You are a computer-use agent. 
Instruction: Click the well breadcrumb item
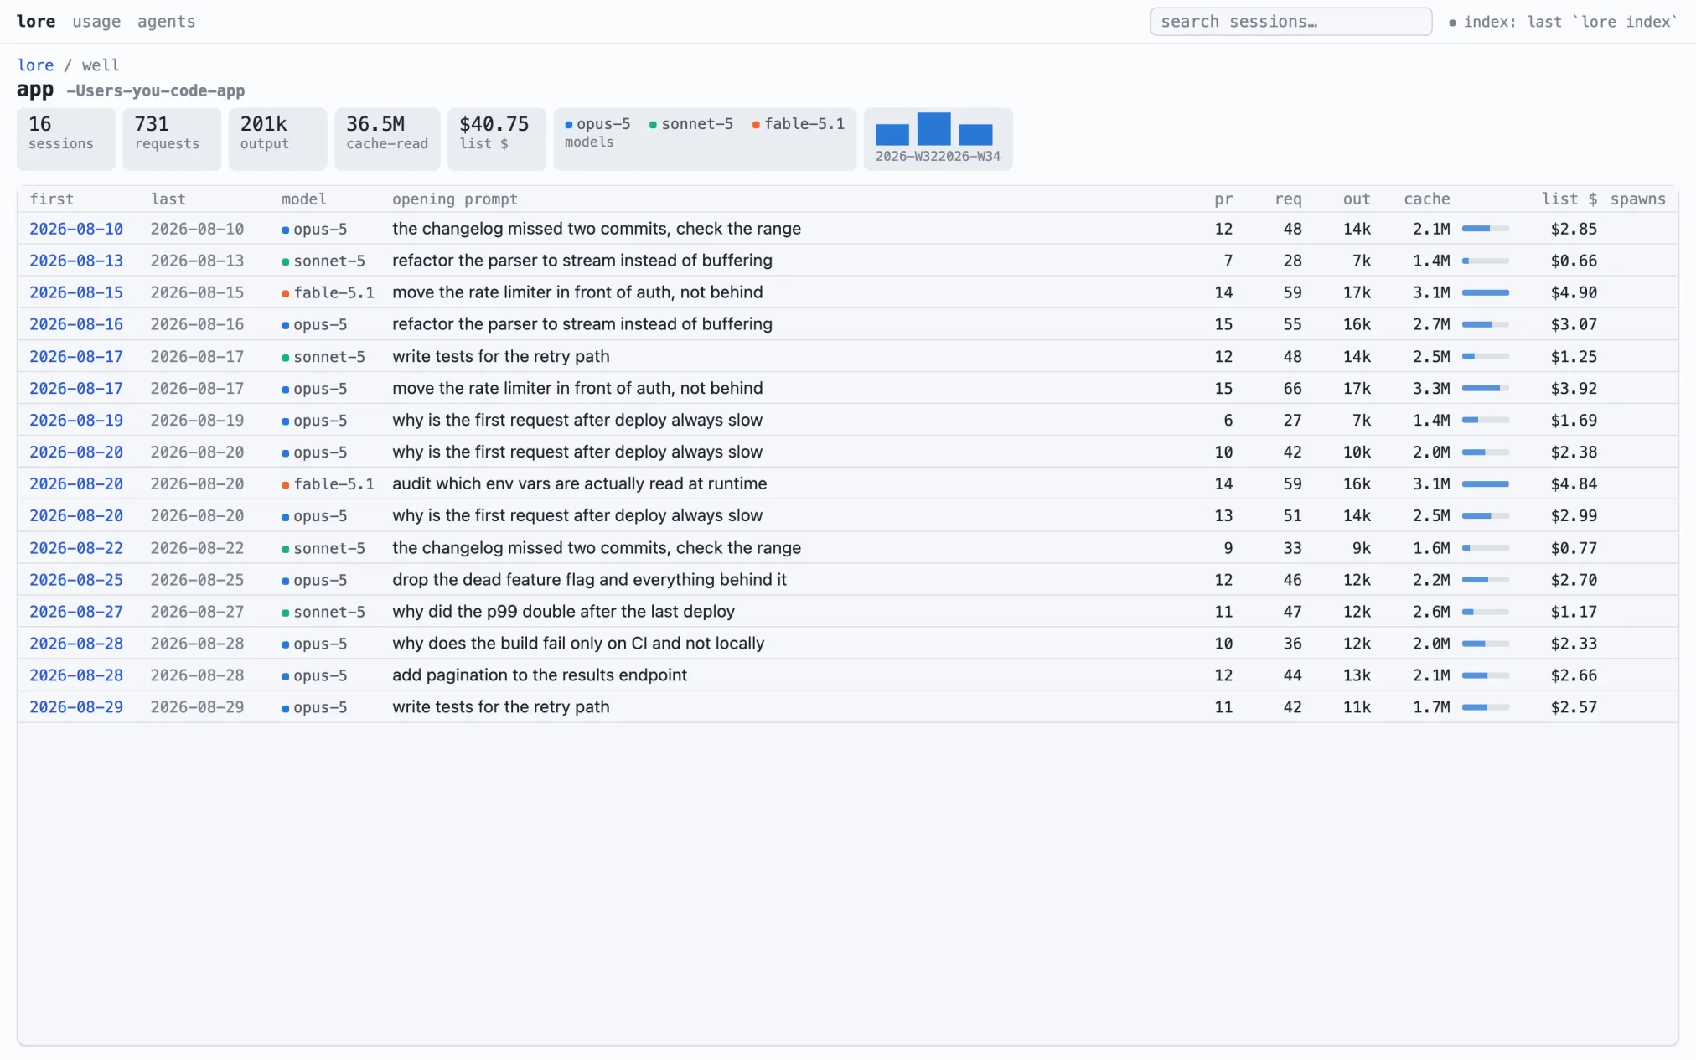coord(101,65)
